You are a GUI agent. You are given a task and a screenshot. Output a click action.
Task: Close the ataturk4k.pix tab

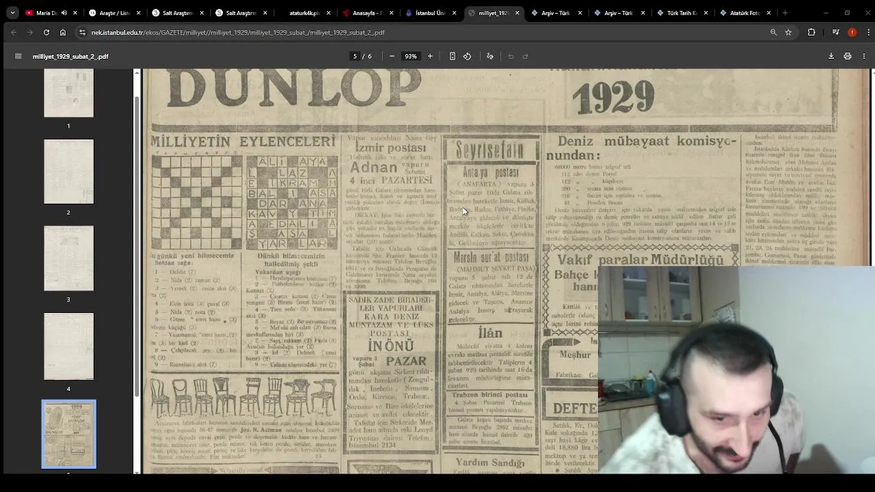pyautogui.click(x=328, y=12)
